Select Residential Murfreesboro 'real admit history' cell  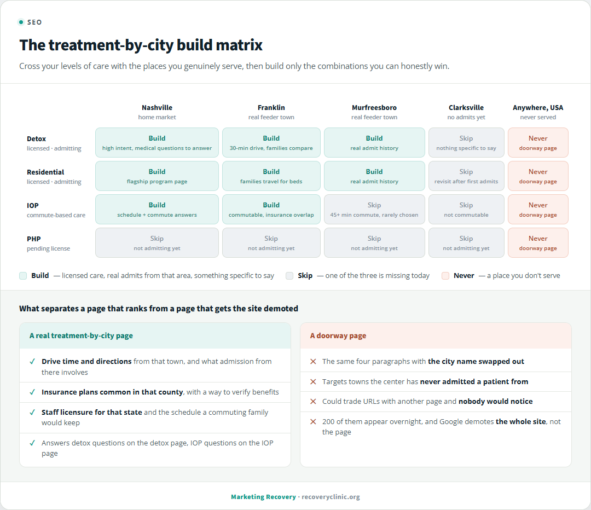coord(374,176)
